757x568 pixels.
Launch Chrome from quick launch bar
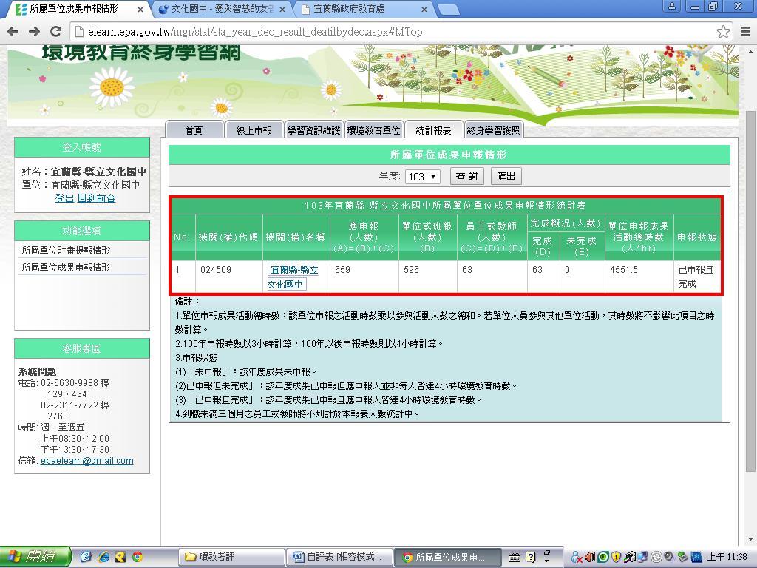137,557
